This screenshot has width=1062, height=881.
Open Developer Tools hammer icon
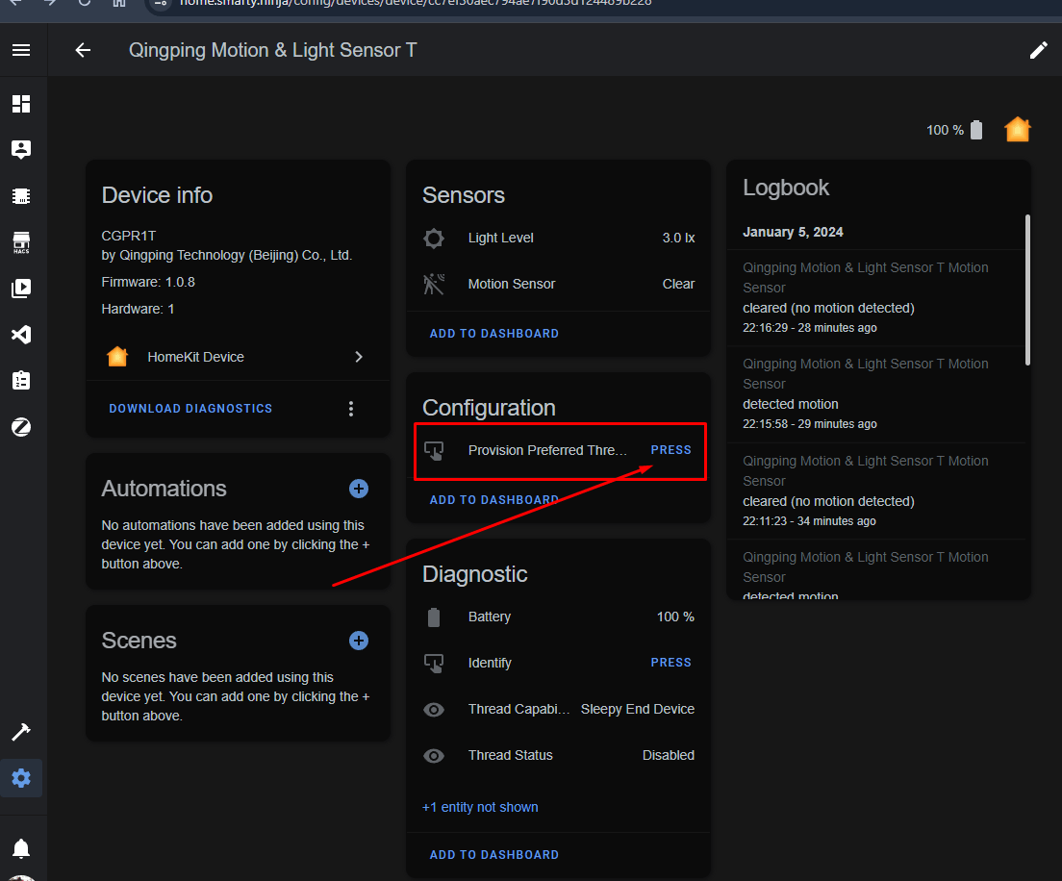(21, 732)
